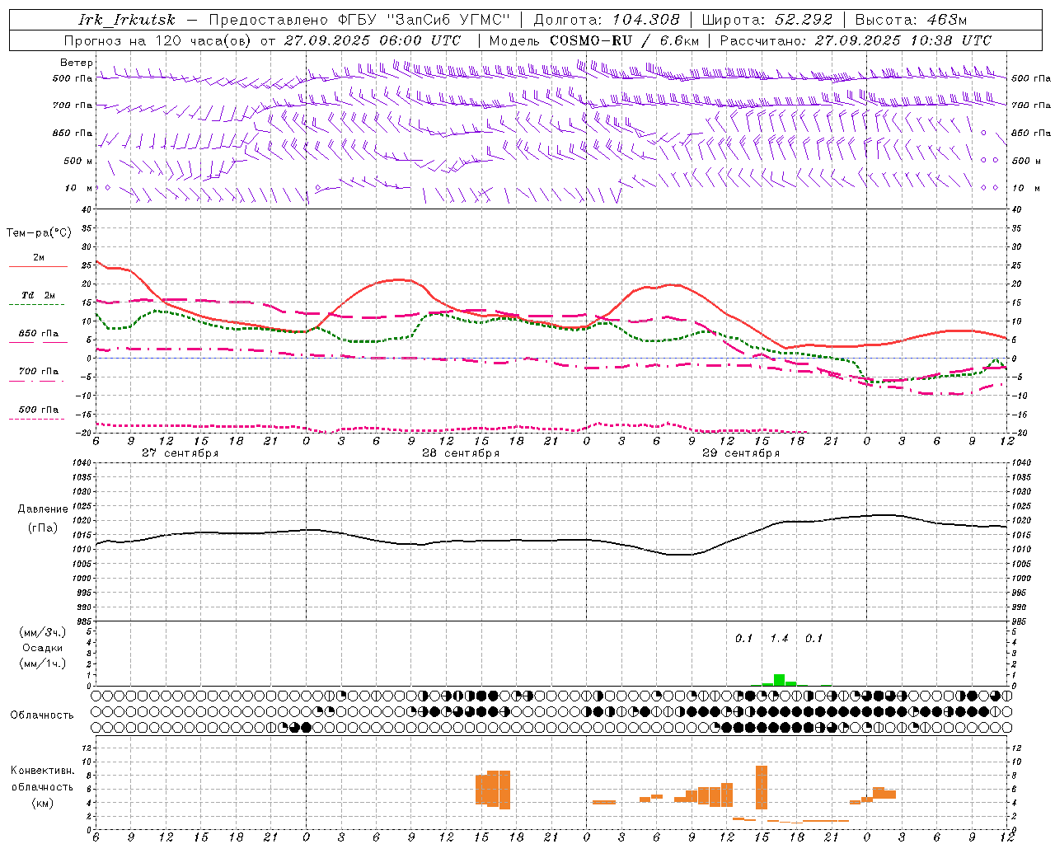
Task: Click the 27 сентября date label
Action: [180, 453]
